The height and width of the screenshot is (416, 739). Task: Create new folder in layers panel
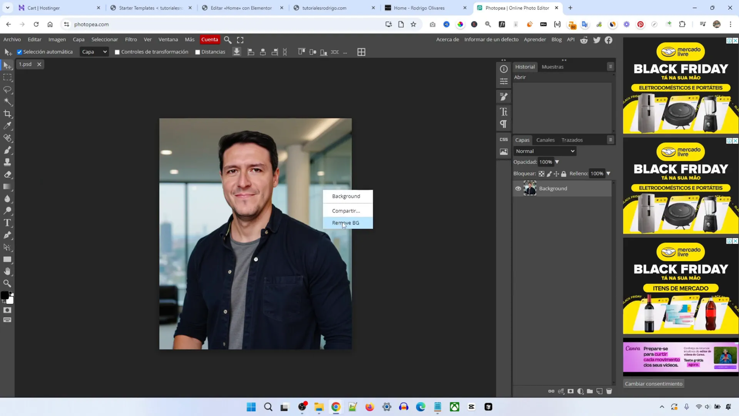click(590, 391)
